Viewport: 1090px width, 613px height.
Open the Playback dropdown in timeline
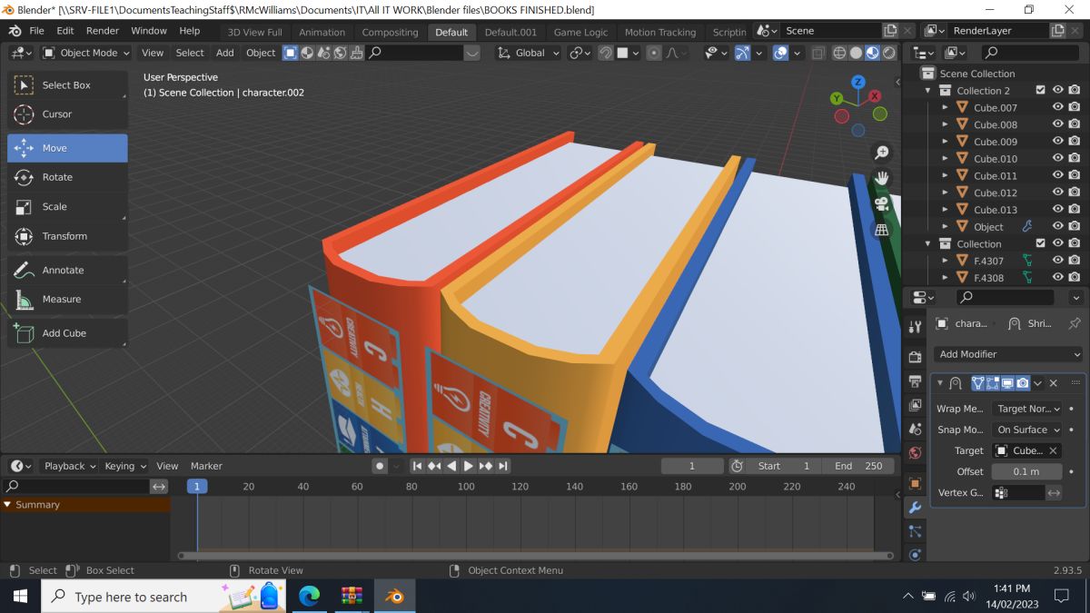(x=68, y=466)
